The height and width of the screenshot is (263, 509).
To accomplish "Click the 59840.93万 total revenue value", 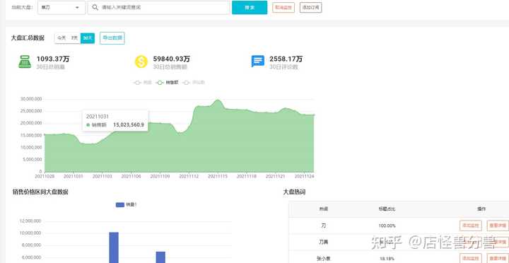I will click(x=171, y=59).
